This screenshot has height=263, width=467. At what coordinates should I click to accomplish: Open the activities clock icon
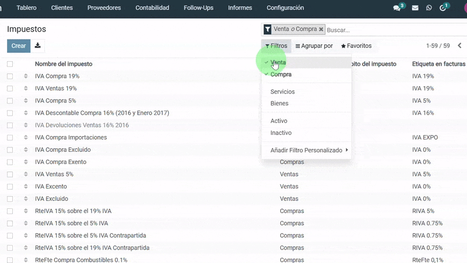tap(445, 8)
